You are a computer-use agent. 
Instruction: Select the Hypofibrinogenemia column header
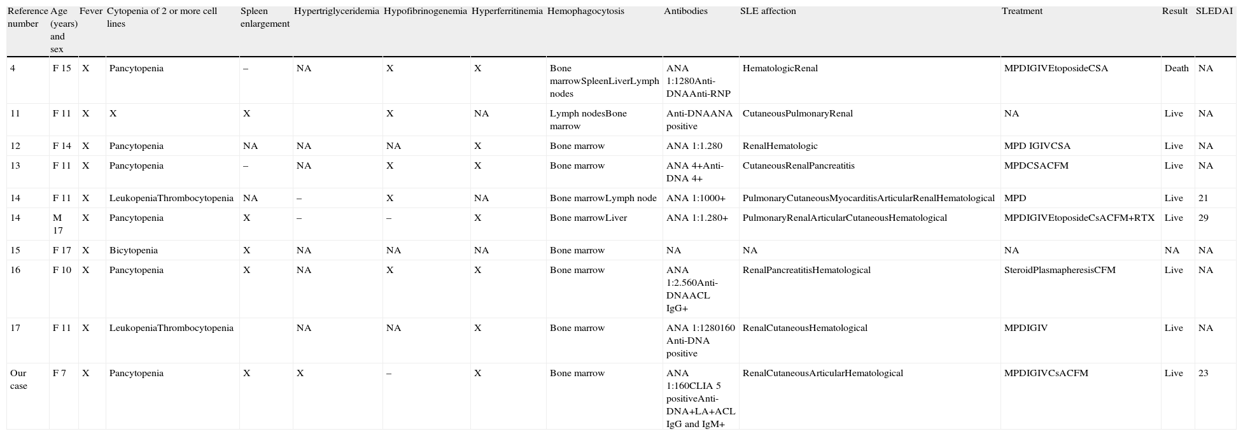coord(425,11)
